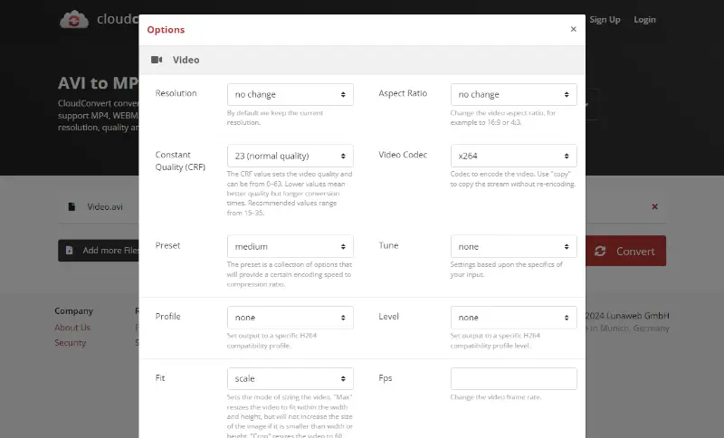Open the Resolution dropdown
724x438 pixels.
[290, 94]
